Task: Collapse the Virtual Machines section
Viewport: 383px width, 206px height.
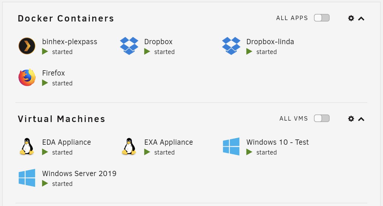Action: coord(361,119)
